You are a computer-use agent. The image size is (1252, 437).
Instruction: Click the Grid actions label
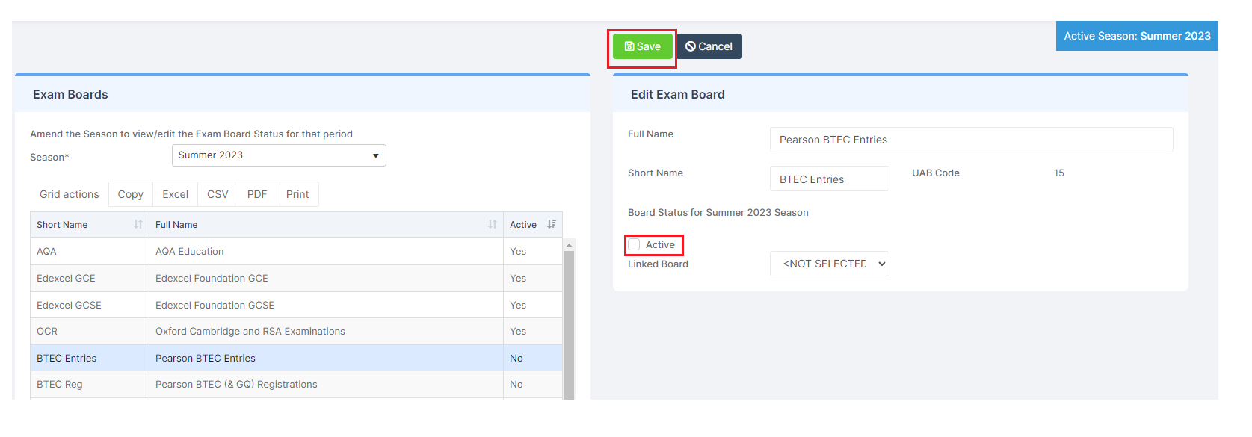click(x=69, y=194)
